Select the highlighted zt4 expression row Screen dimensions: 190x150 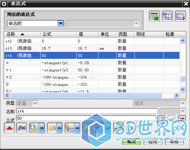tap(92, 56)
